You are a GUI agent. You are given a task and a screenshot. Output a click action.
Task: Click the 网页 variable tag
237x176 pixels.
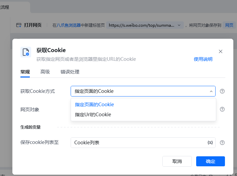(229, 25)
